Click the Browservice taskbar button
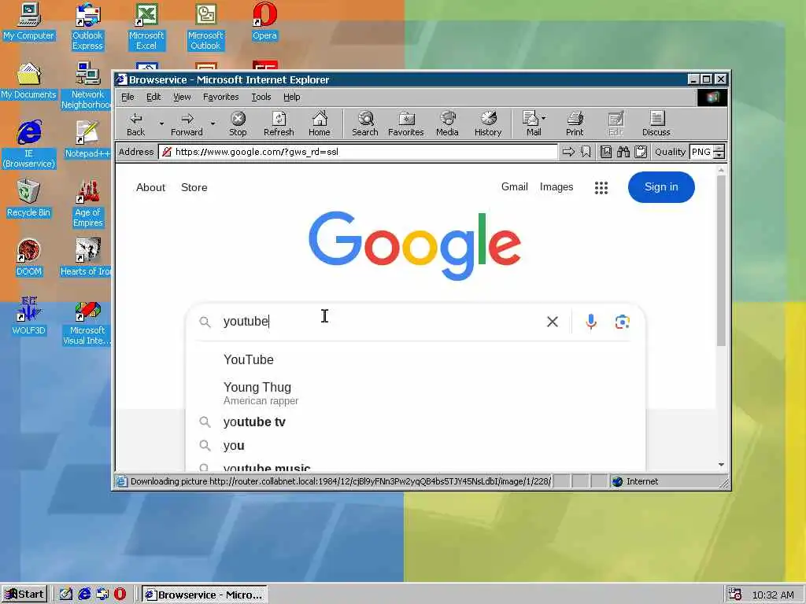This screenshot has height=604, width=806. pos(205,595)
